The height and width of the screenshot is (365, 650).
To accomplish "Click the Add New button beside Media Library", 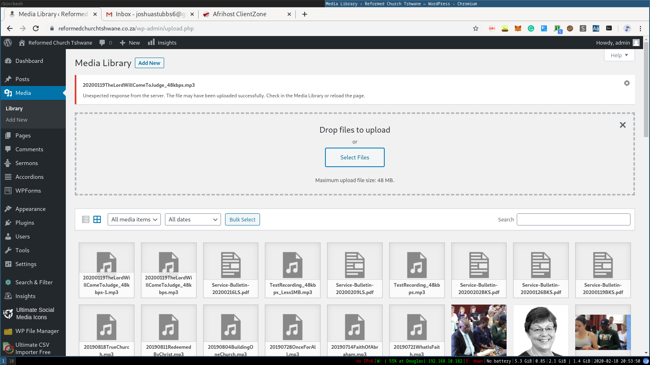I will (149, 63).
